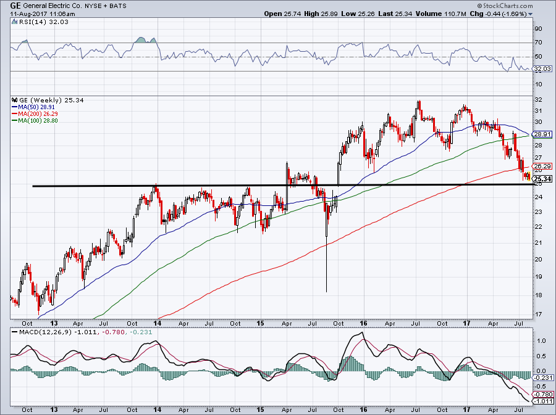Image resolution: width=556 pixels, height=415 pixels.
Task: Click the -0.780 signal value tag
Action: [x=543, y=394]
